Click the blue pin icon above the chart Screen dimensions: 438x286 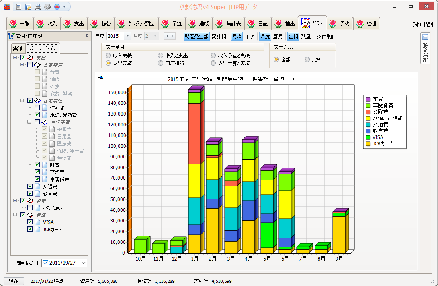pyautogui.click(x=101, y=77)
